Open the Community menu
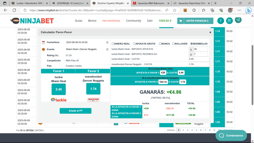 134,21
